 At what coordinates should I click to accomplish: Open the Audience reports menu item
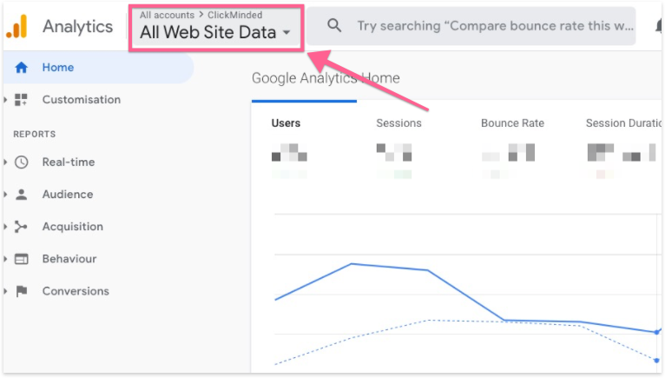pos(68,195)
